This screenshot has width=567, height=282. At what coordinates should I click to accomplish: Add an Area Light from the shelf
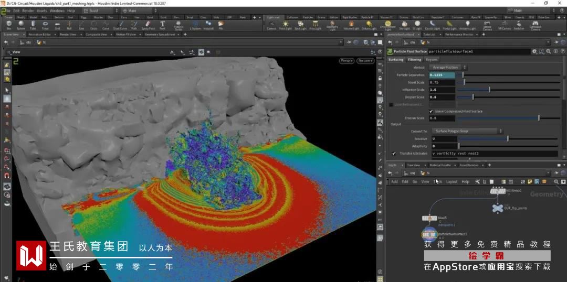[316, 25]
